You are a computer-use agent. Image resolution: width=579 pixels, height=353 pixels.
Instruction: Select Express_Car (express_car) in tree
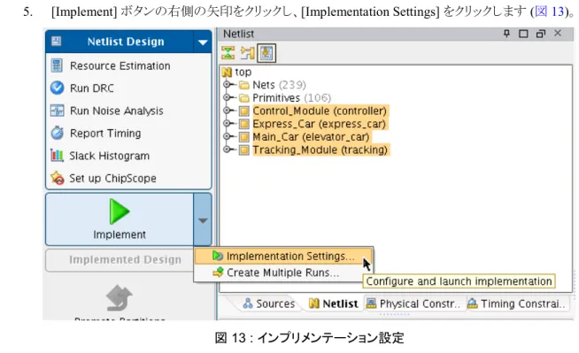click(319, 124)
